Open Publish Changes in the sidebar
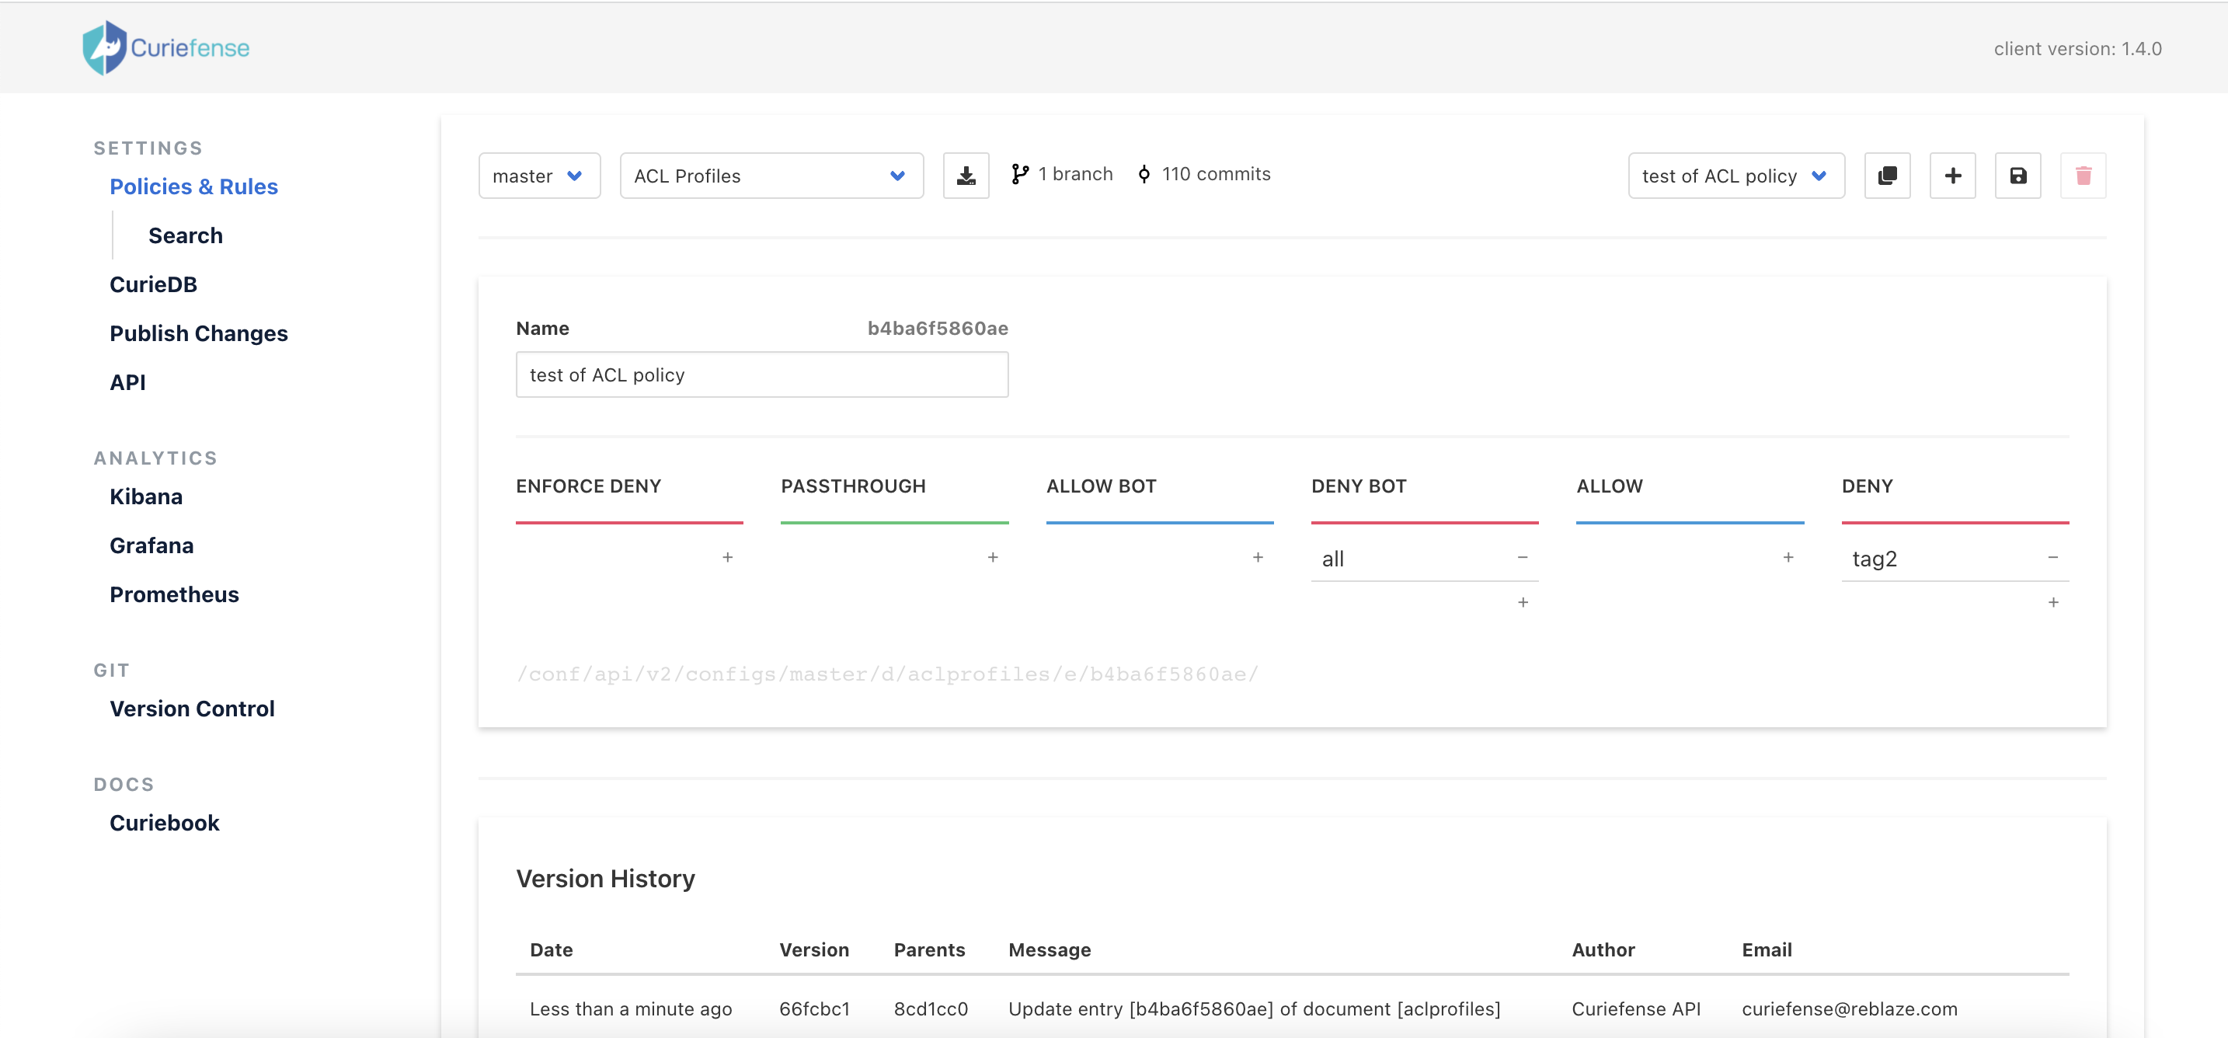Image resolution: width=2228 pixels, height=1038 pixels. (x=198, y=333)
